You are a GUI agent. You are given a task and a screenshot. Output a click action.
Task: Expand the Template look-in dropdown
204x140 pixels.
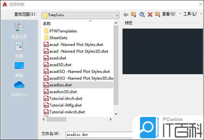(x=117, y=15)
